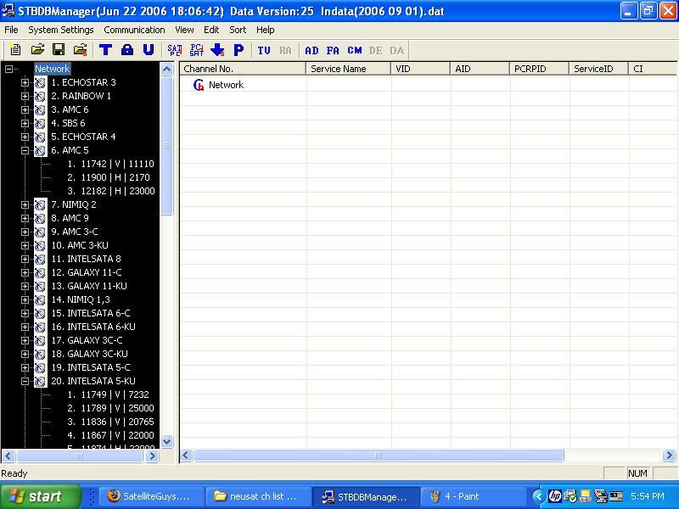Select transponder 11749 | V | 7232
The image size is (679, 509).
click(x=108, y=394)
